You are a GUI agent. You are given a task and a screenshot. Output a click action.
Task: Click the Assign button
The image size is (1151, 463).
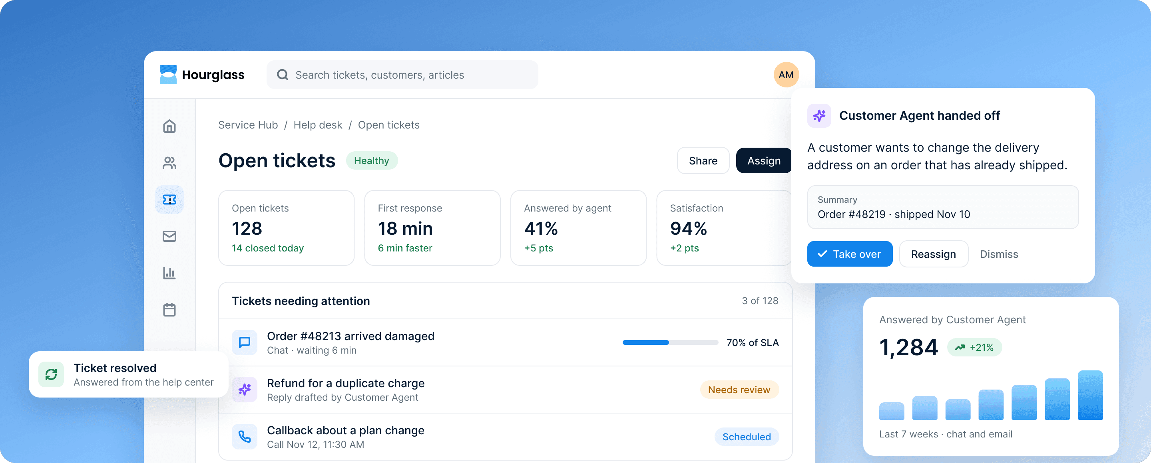tap(764, 160)
